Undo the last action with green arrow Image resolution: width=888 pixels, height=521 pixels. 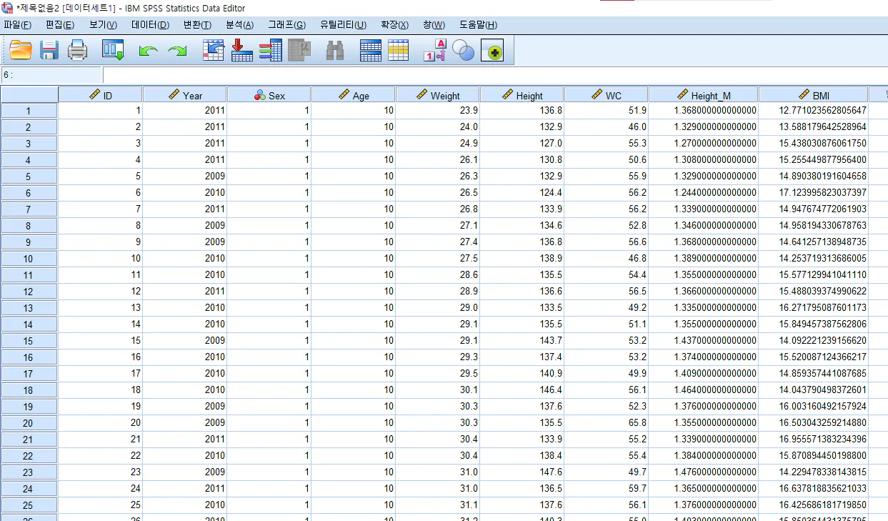click(148, 51)
